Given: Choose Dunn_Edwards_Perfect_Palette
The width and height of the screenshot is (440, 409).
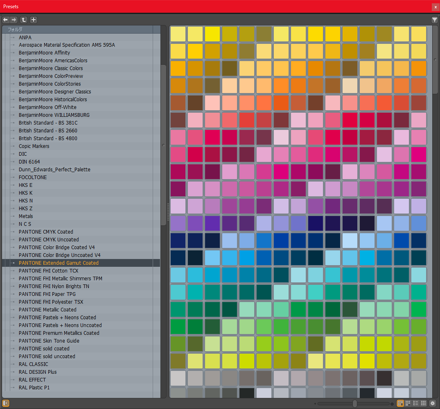Looking at the screenshot, I should 54,169.
